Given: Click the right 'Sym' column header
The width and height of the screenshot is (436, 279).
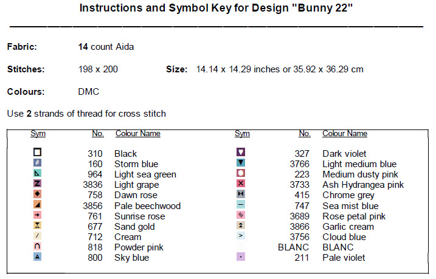Looking at the screenshot, I should (242, 134).
